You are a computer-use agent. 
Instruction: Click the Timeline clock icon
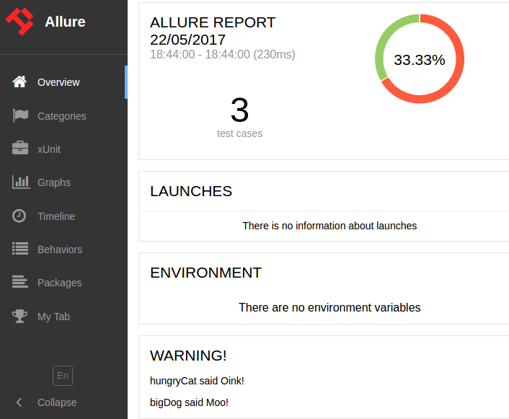[19, 216]
